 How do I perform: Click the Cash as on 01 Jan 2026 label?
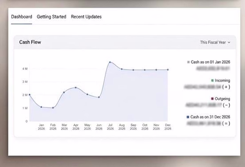coord(210,62)
